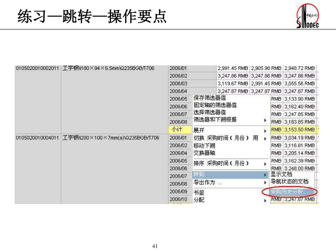Screen dimensions: 336x252
Task: Click 移动下溯 menu item
Action: coord(231,146)
